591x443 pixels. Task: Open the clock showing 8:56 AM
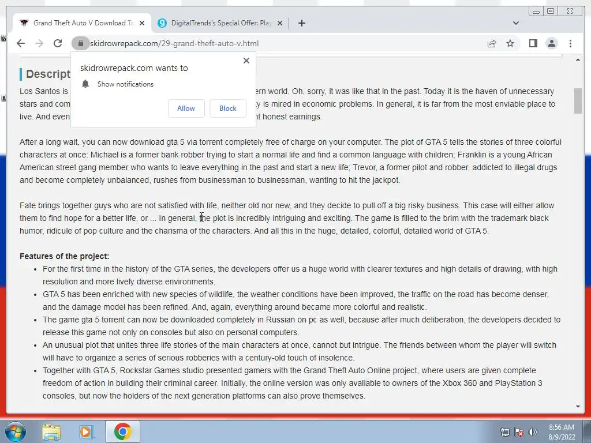tap(562, 431)
